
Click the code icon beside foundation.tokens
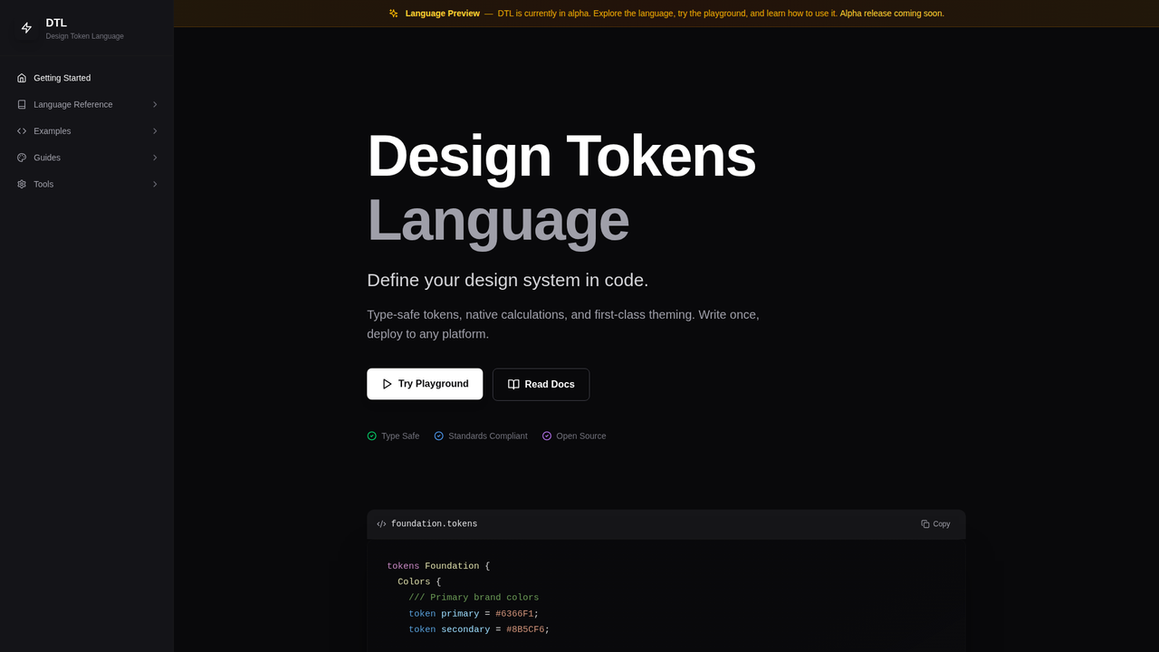tap(381, 523)
